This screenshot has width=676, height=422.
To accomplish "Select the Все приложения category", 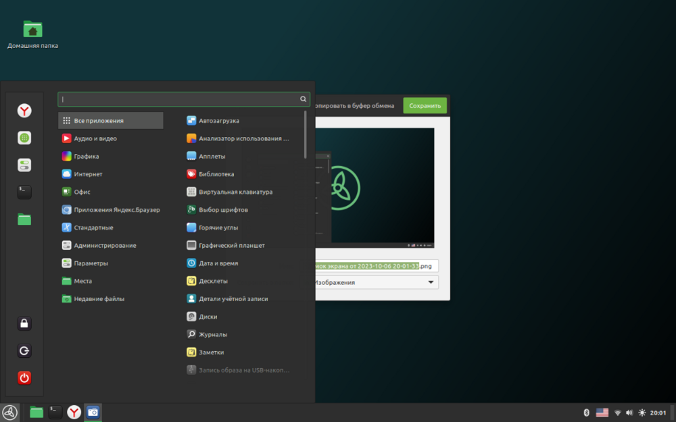I will click(x=111, y=121).
